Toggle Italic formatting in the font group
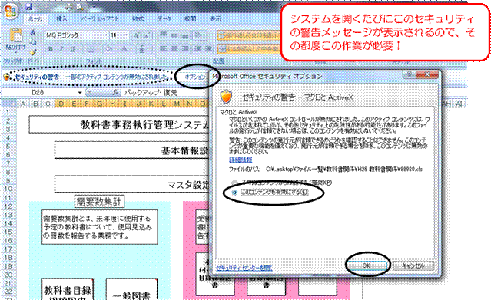 (x=61, y=49)
